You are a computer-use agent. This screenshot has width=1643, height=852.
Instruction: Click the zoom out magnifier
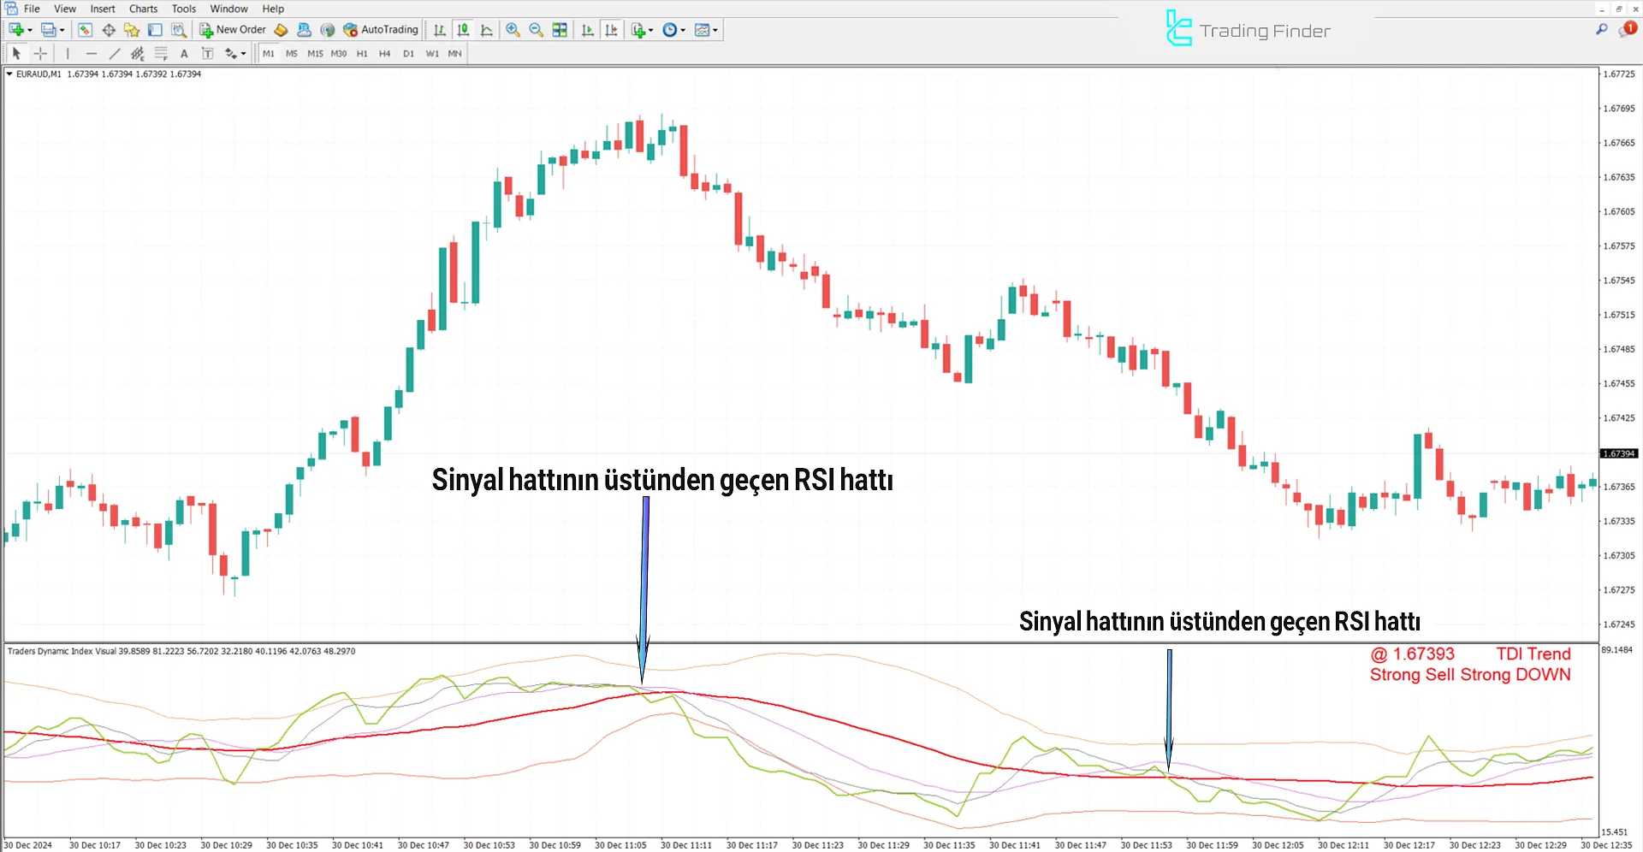pyautogui.click(x=537, y=30)
